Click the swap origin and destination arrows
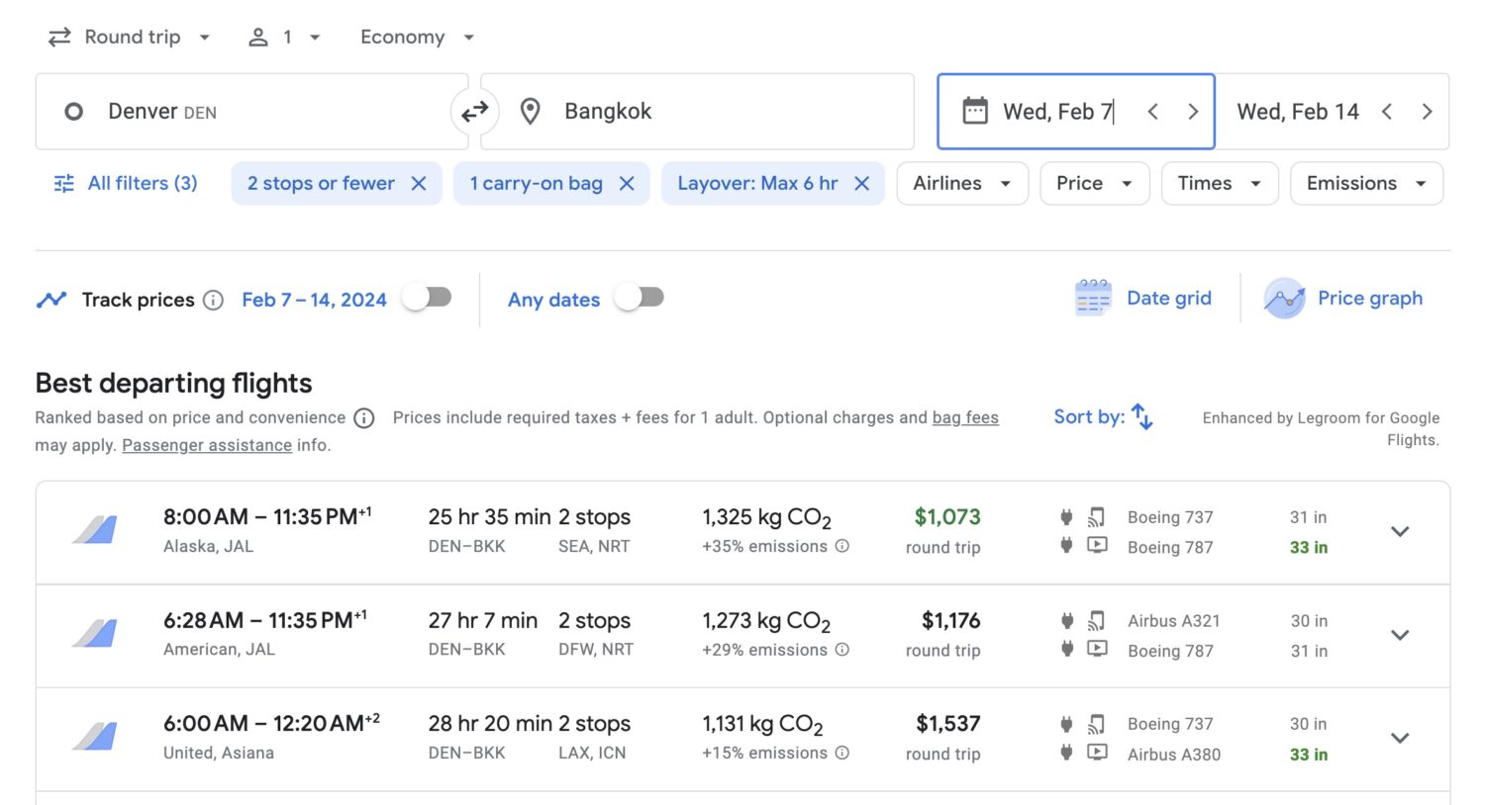The width and height of the screenshot is (1485, 805). pyautogui.click(x=475, y=111)
